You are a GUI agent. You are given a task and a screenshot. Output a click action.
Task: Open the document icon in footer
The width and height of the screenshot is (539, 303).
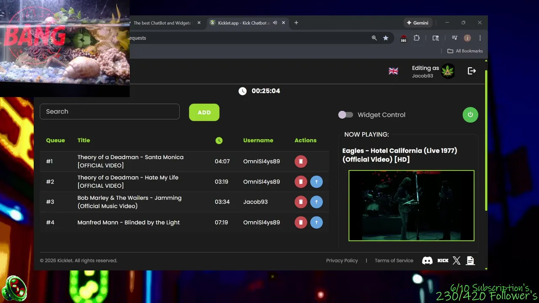470,260
